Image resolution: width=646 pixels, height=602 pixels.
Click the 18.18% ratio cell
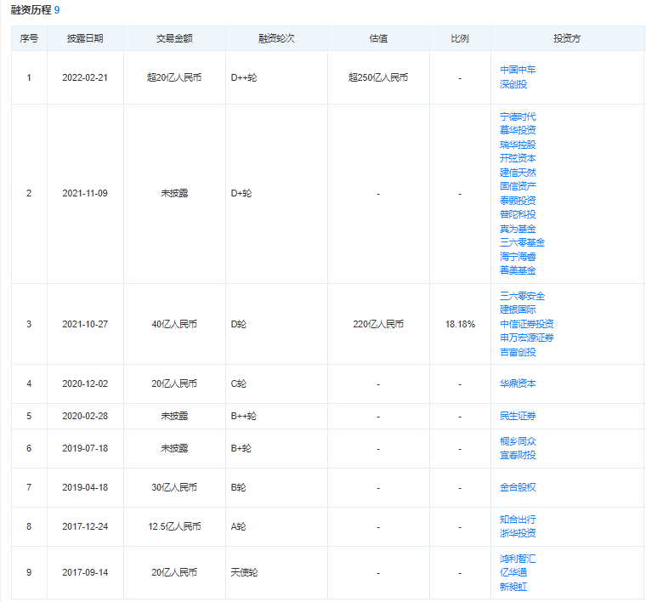tap(460, 324)
